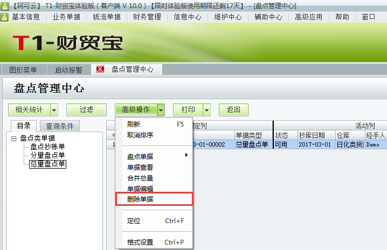Viewport: 387px width, 250px height.
Task: Switch to the 图形菜单 tab
Action: [23, 70]
